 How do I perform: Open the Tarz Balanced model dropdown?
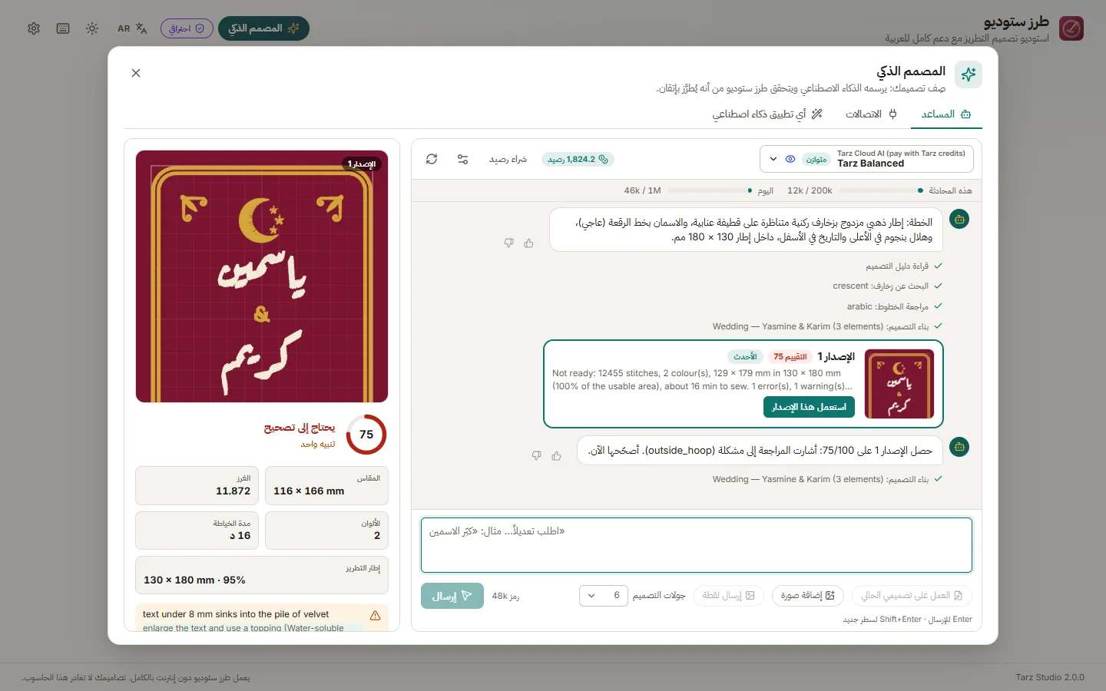[866, 159]
